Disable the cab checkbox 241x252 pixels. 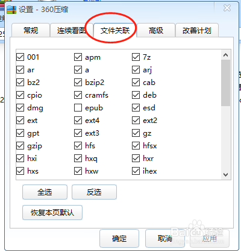pyautogui.click(x=136, y=83)
